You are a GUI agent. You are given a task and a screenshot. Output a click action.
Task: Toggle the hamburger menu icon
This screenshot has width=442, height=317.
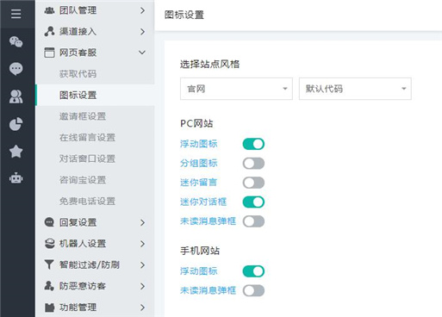pyautogui.click(x=16, y=14)
